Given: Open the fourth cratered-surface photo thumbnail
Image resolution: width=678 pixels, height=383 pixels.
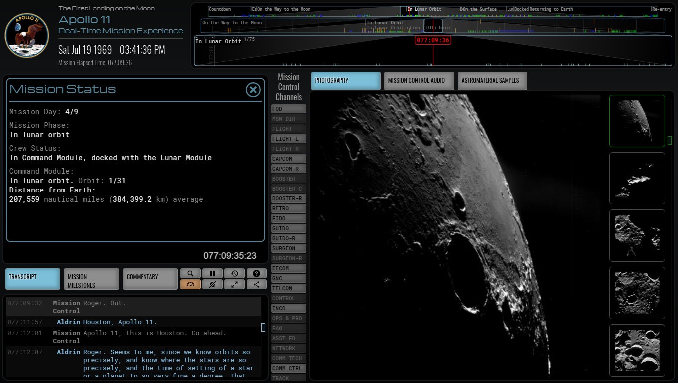Looking at the screenshot, I should [637, 293].
